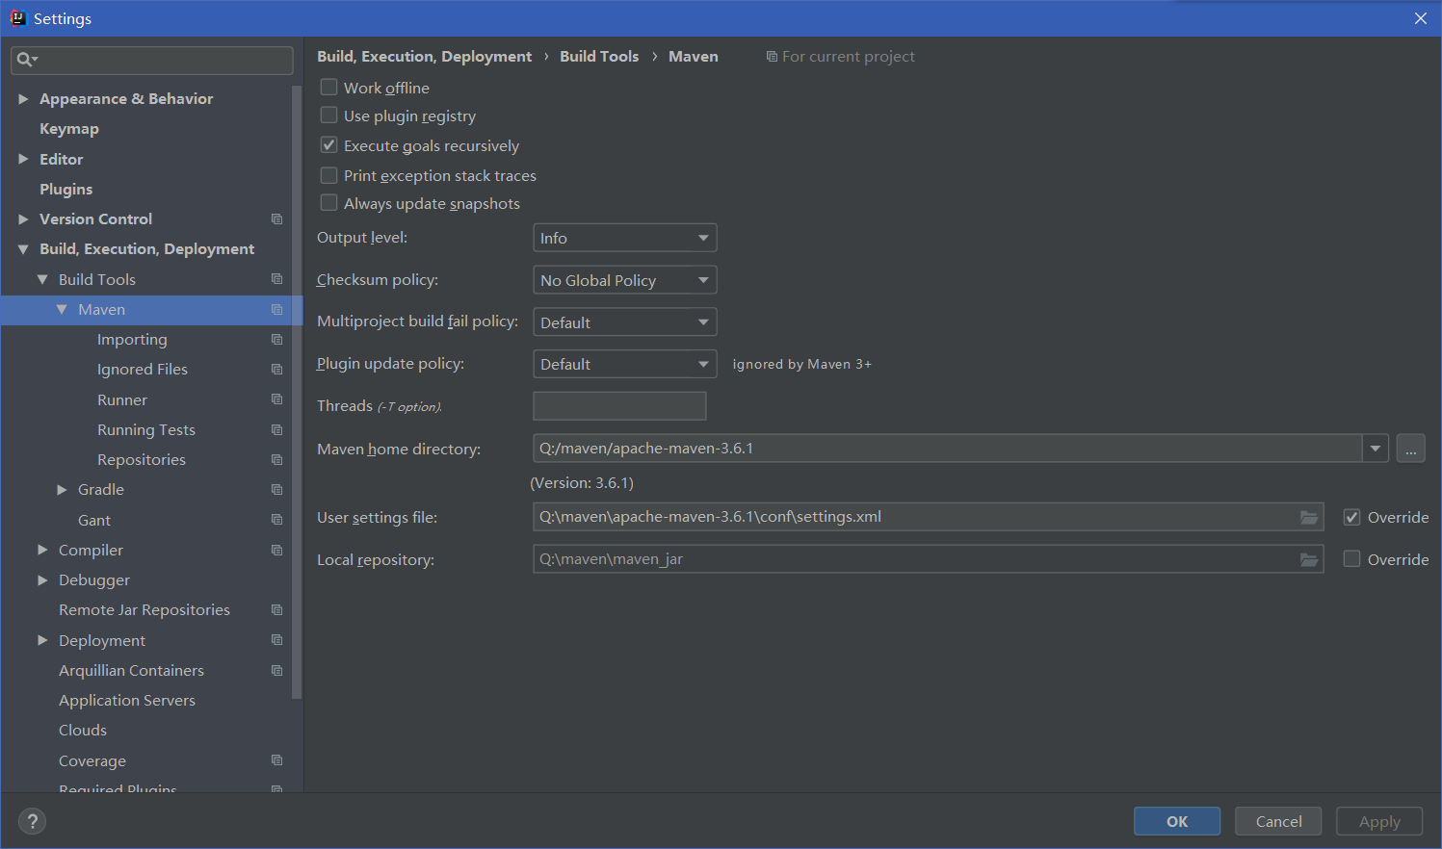The image size is (1442, 849).
Task: Click the project-level icon beside Importing
Action: point(276,340)
